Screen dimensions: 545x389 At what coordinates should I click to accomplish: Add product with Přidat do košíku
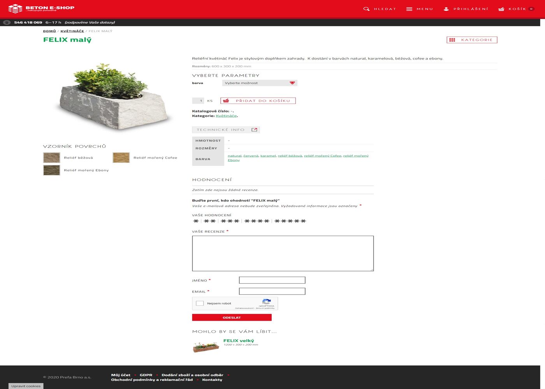258,101
